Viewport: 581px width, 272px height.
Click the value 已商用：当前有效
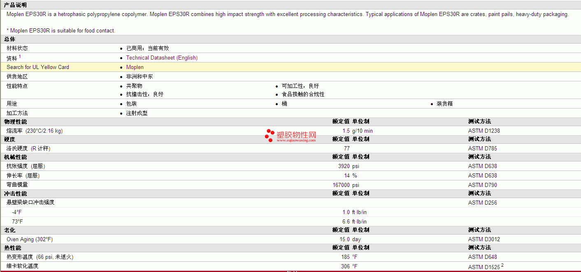(148, 48)
